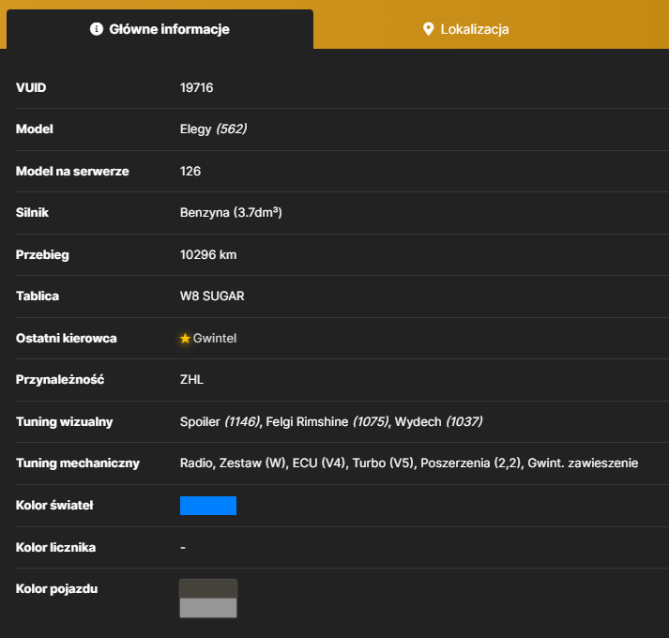Click the Kolor licznika label
Image resolution: width=669 pixels, height=638 pixels.
pos(56,548)
